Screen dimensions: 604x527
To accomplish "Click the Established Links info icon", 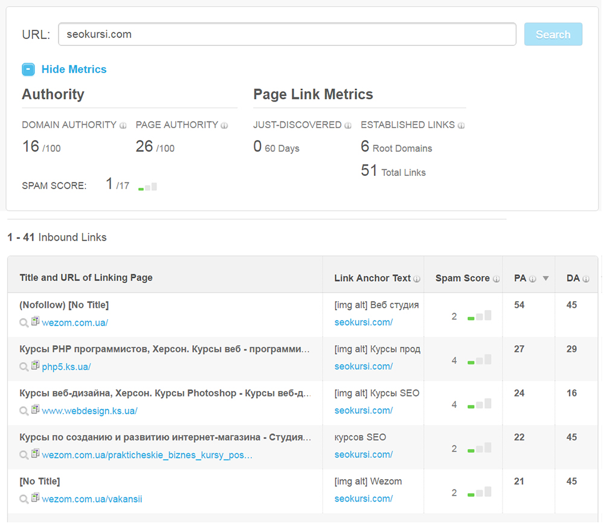I will pos(461,126).
